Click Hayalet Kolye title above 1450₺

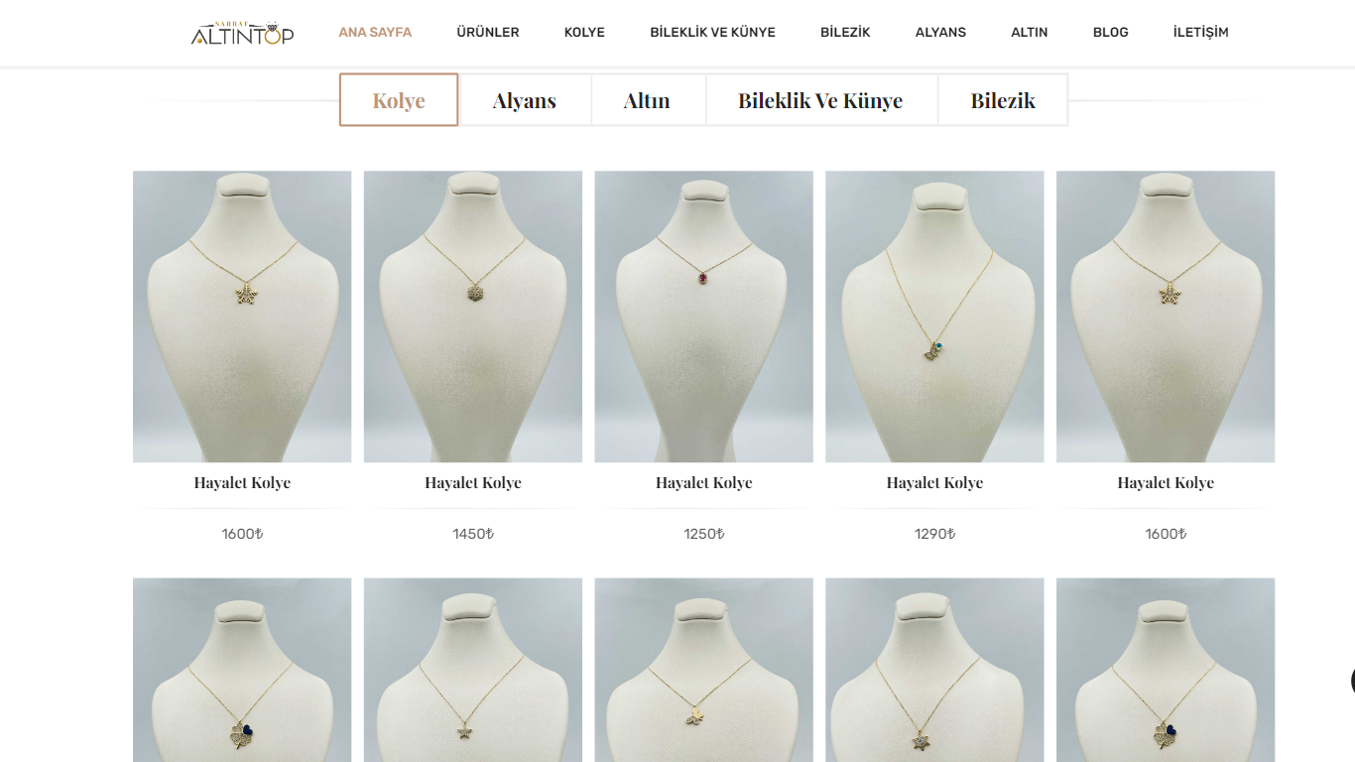(x=473, y=482)
